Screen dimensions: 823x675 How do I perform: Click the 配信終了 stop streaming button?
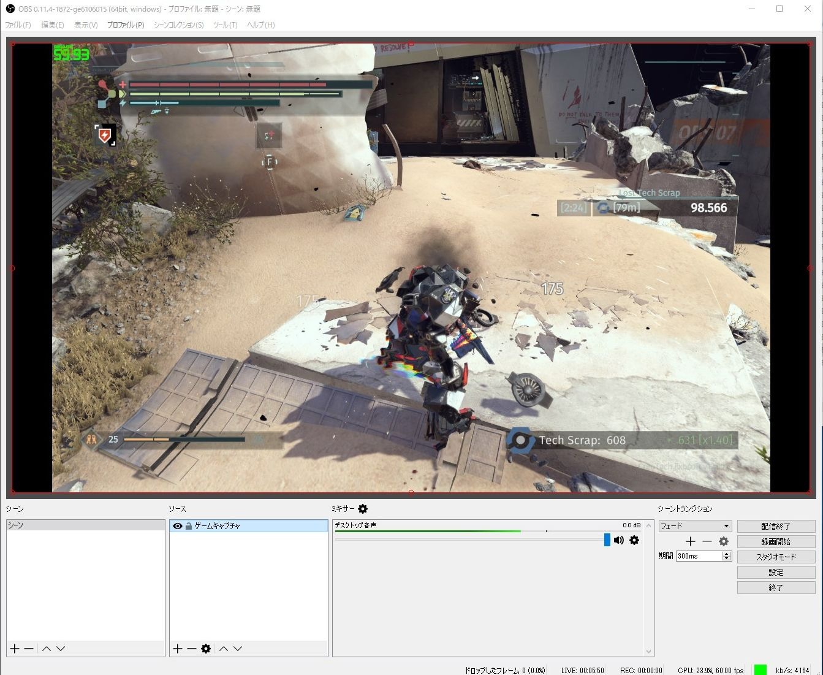[776, 526]
